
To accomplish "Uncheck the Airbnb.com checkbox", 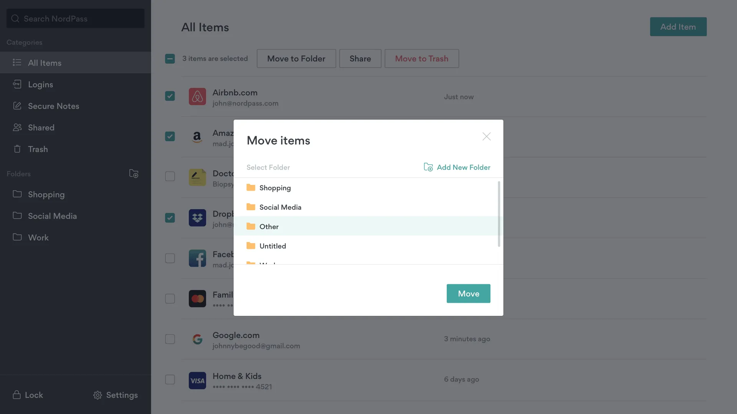I will (x=170, y=96).
